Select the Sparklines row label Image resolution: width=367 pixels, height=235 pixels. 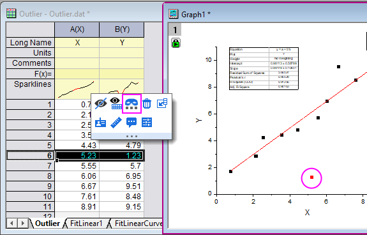coord(31,89)
